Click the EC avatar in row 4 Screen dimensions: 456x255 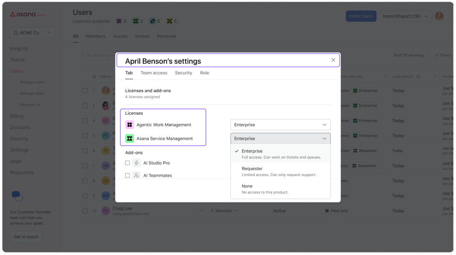106,120
